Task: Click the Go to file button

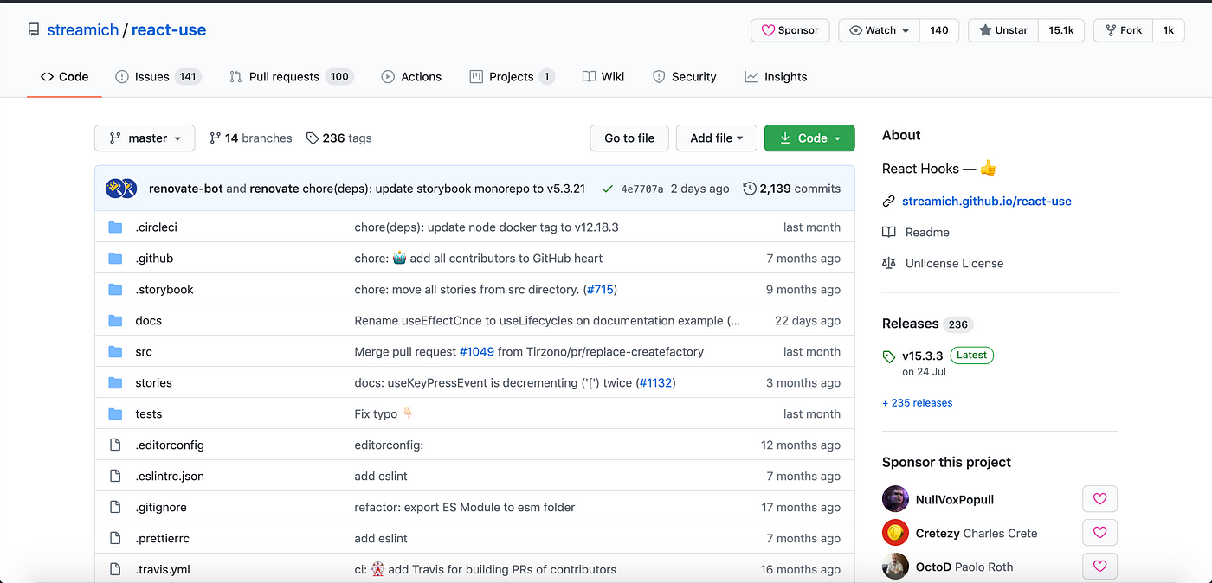Action: pos(629,138)
